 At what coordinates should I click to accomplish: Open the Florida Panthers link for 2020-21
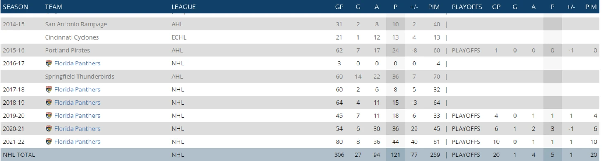click(x=77, y=128)
